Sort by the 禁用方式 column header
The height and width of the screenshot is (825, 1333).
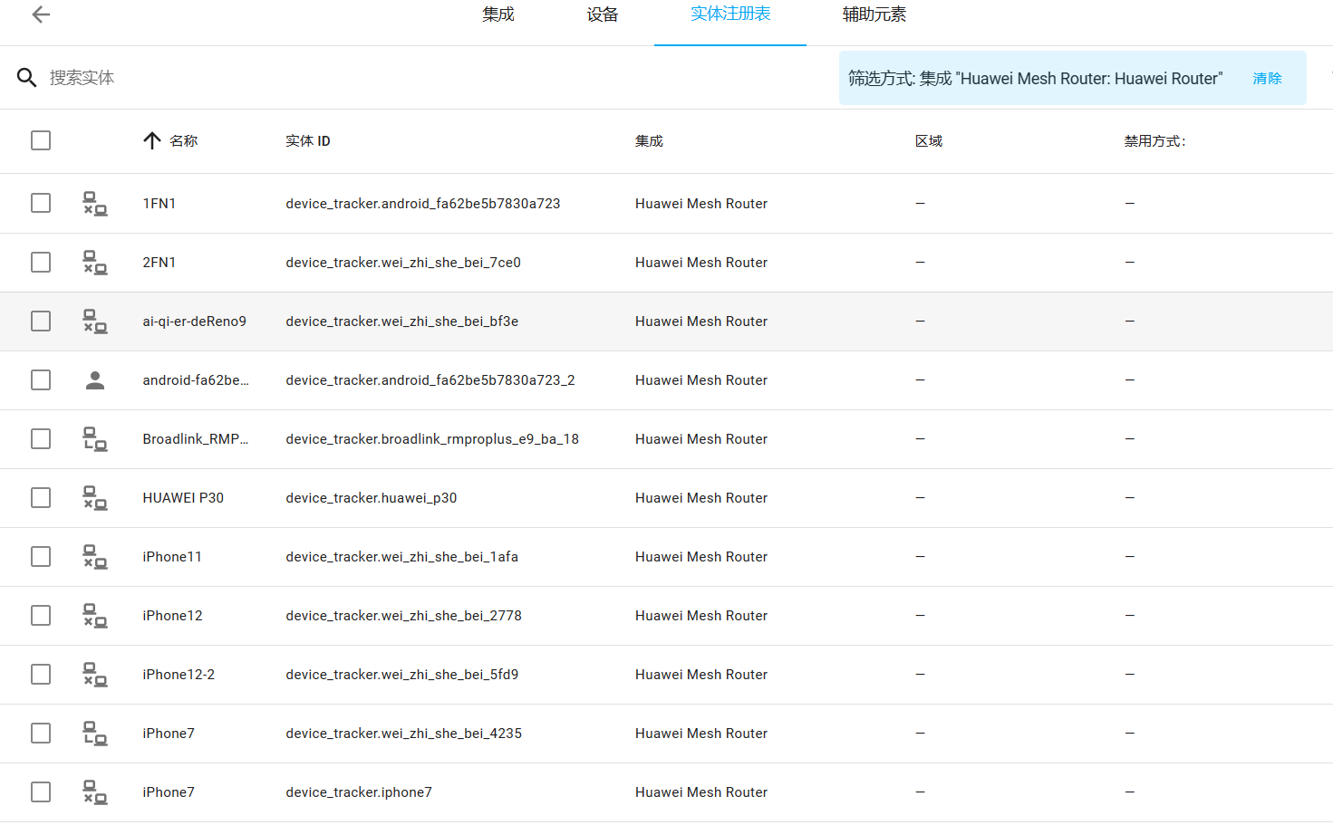click(x=1154, y=141)
